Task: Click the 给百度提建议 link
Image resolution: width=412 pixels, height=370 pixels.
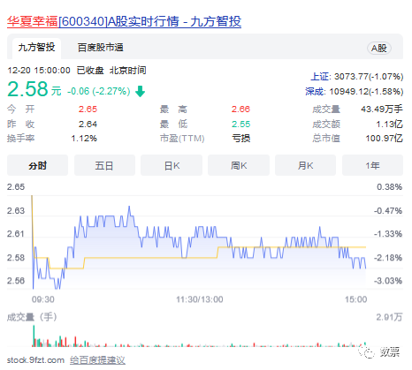Action: point(97,360)
